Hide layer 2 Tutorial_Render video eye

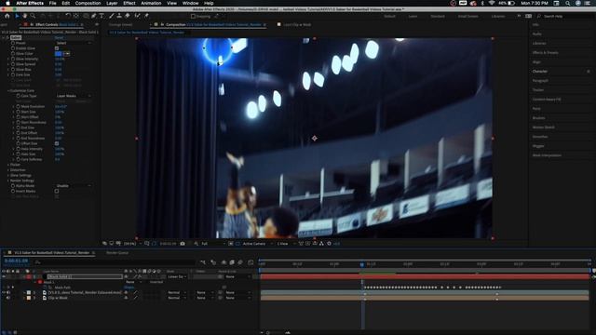[4, 292]
